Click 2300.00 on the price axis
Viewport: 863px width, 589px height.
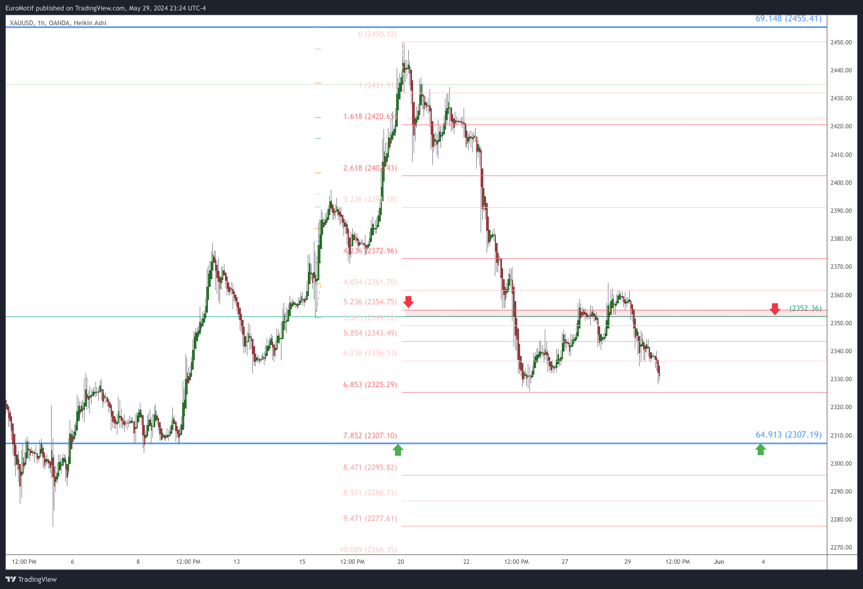(x=841, y=463)
